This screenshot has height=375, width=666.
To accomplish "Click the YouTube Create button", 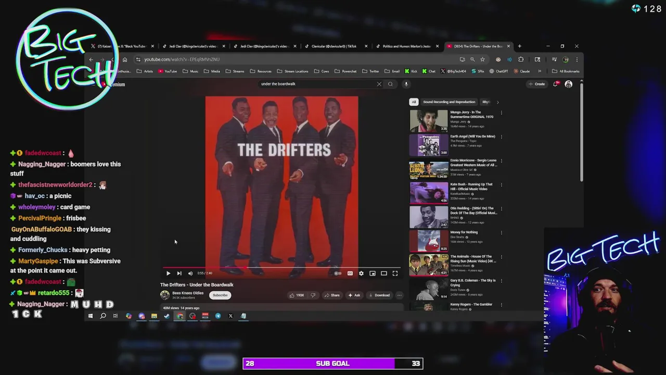I will 537,84.
